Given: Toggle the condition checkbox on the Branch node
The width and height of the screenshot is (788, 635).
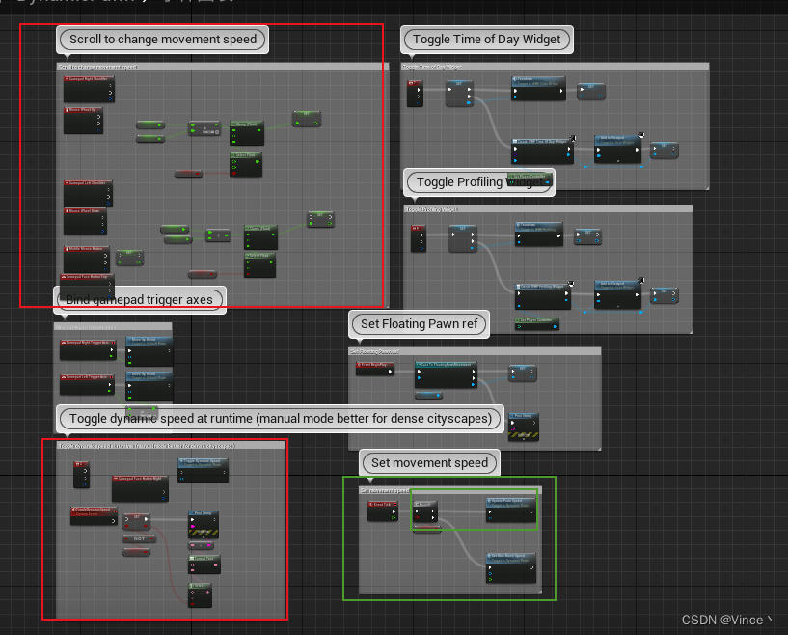Looking at the screenshot, I should pos(418,517).
